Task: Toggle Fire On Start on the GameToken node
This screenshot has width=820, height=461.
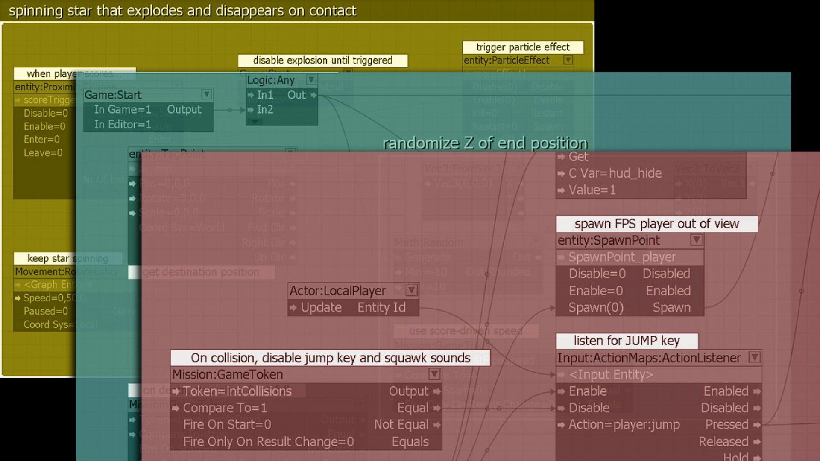Action: pyautogui.click(x=227, y=424)
